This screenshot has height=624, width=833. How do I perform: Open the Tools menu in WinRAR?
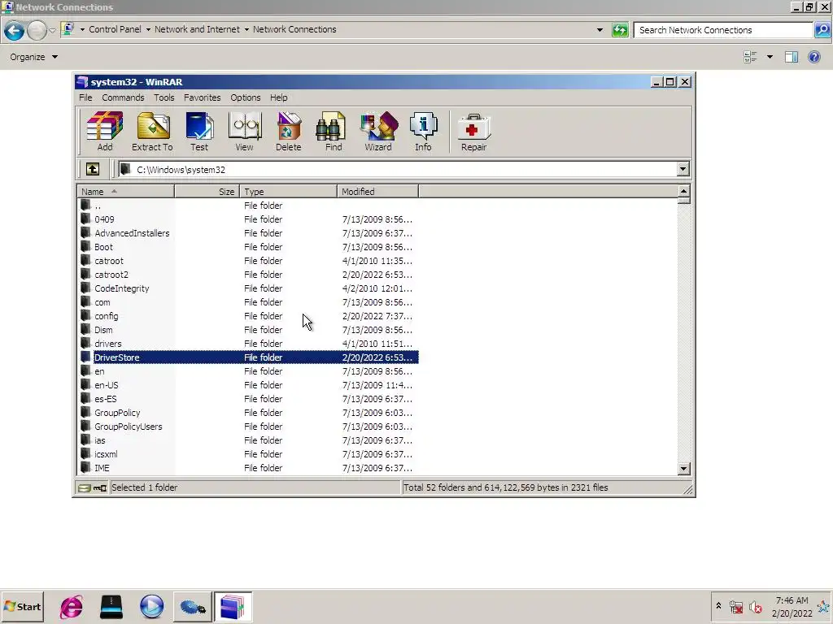click(x=164, y=97)
